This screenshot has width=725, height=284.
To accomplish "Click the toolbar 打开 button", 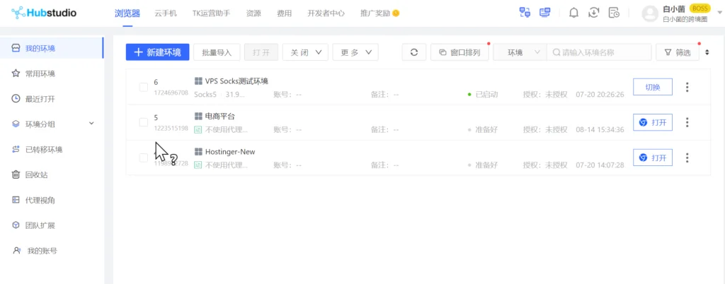I will [x=261, y=52].
